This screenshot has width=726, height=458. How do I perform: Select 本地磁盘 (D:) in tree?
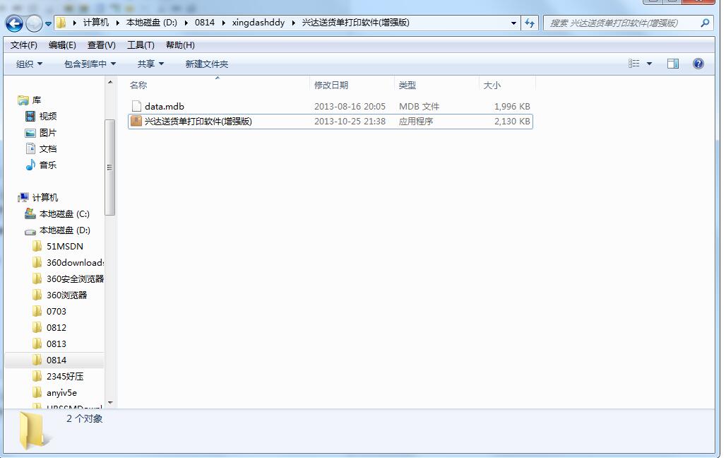point(65,230)
